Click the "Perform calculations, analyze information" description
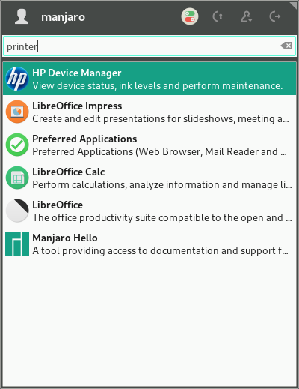The width and height of the screenshot is (299, 389). [162, 185]
